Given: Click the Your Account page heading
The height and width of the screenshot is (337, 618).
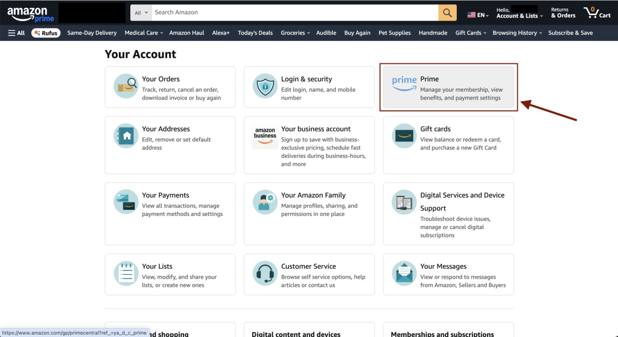Looking at the screenshot, I should click(141, 54).
